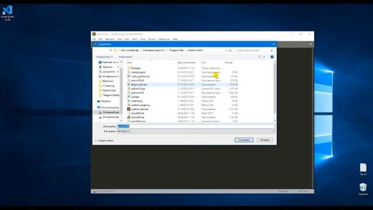Select plugin_host.exe in file list

pyautogui.click(x=139, y=85)
